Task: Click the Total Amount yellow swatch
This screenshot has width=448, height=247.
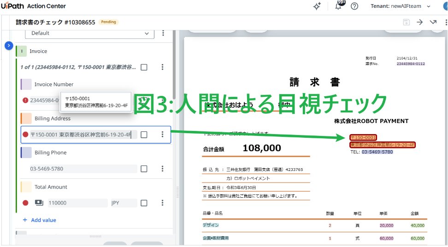Action: click(26, 187)
